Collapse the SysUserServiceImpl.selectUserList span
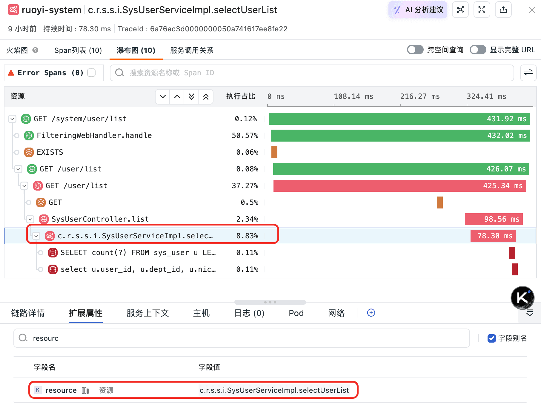 tap(36, 236)
